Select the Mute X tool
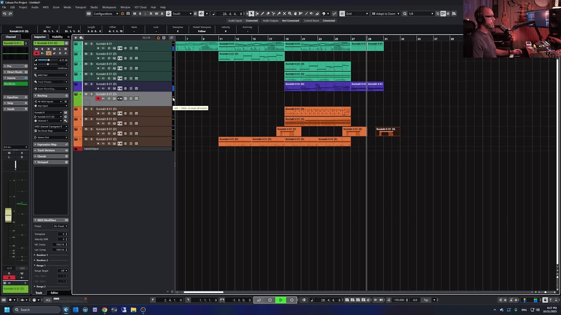 tap(284, 14)
